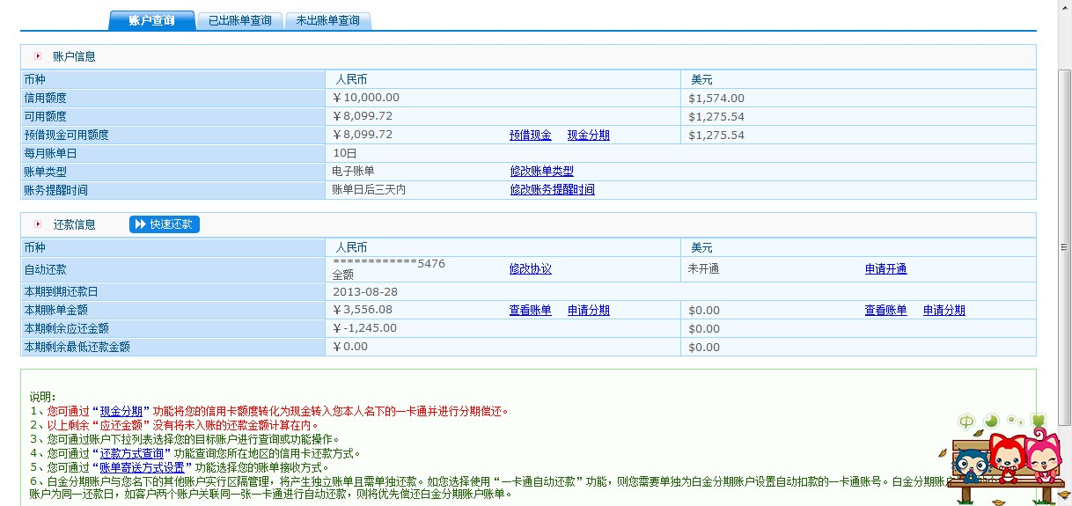The height and width of the screenshot is (506, 1072).
Task: Open the 账单寄送方式设置 link in the notes
Action: click(x=142, y=467)
